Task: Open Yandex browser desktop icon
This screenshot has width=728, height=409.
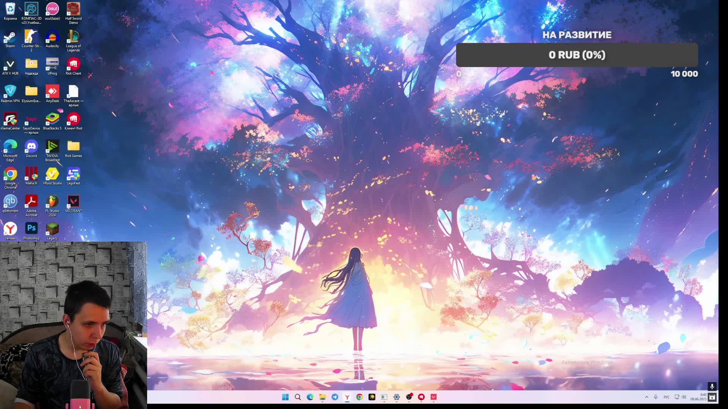Action: [x=10, y=231]
